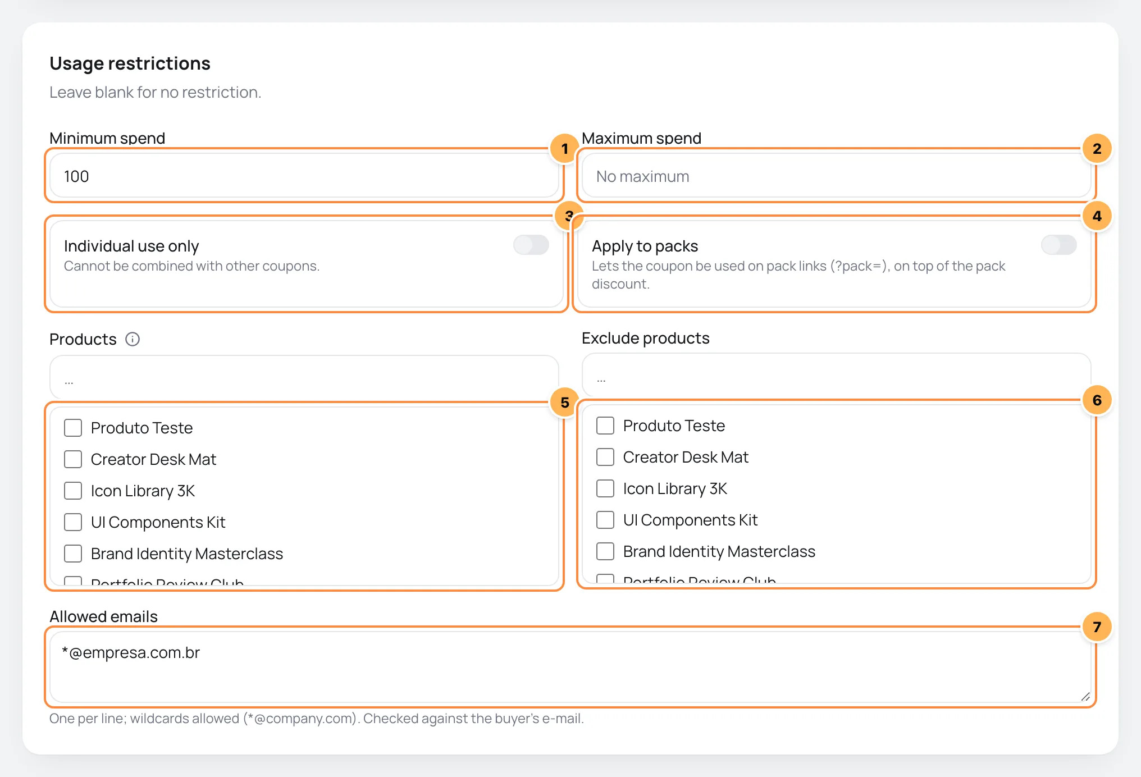
Task: Click the 'Cannot be combined with other coupons.' text
Action: coord(191,266)
